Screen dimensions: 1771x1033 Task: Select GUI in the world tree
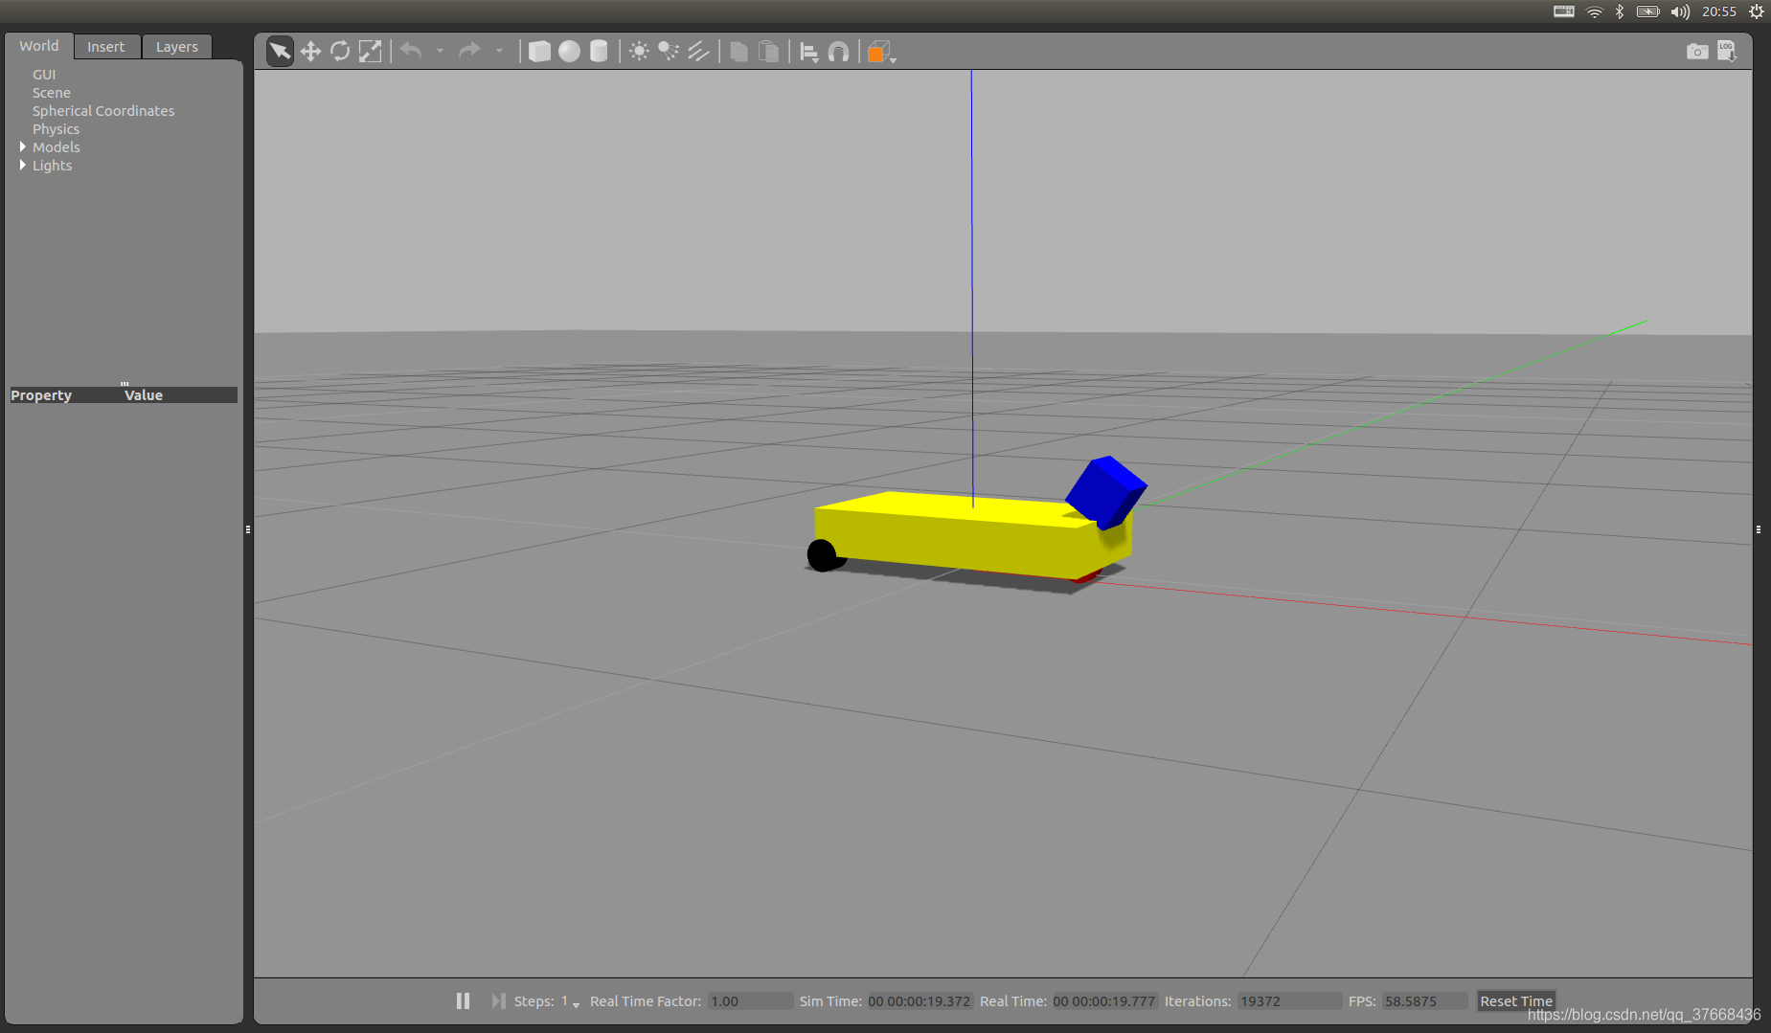click(44, 75)
